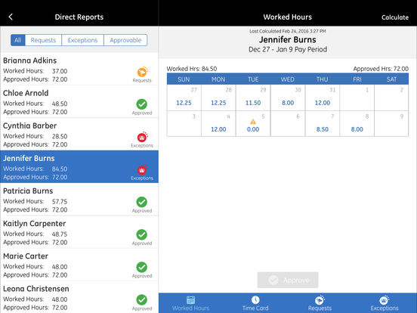Tap Chloe Arnold's green Approved checkmark
The width and height of the screenshot is (417, 313).
tap(142, 104)
